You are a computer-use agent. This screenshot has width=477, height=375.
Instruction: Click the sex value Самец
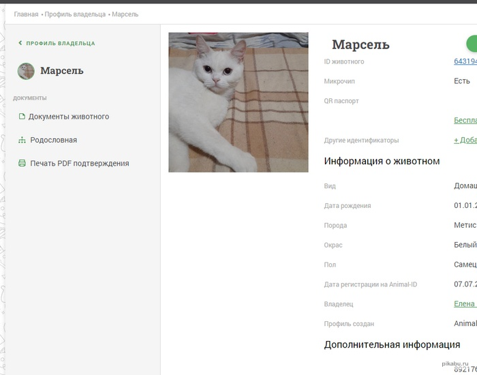465,265
